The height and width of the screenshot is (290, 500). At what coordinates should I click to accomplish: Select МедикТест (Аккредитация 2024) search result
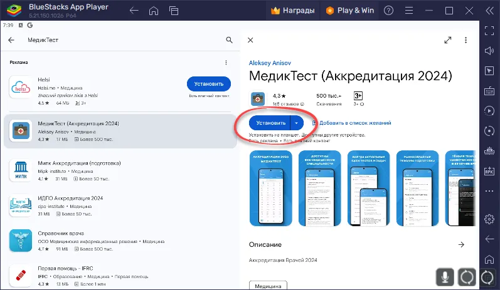(120, 131)
